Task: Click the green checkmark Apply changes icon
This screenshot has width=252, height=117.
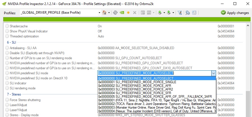Action: (x=223, y=13)
